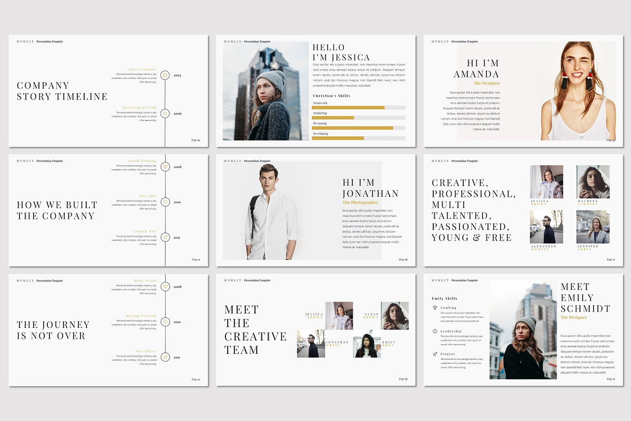Click the Developing skill bar

359,138
